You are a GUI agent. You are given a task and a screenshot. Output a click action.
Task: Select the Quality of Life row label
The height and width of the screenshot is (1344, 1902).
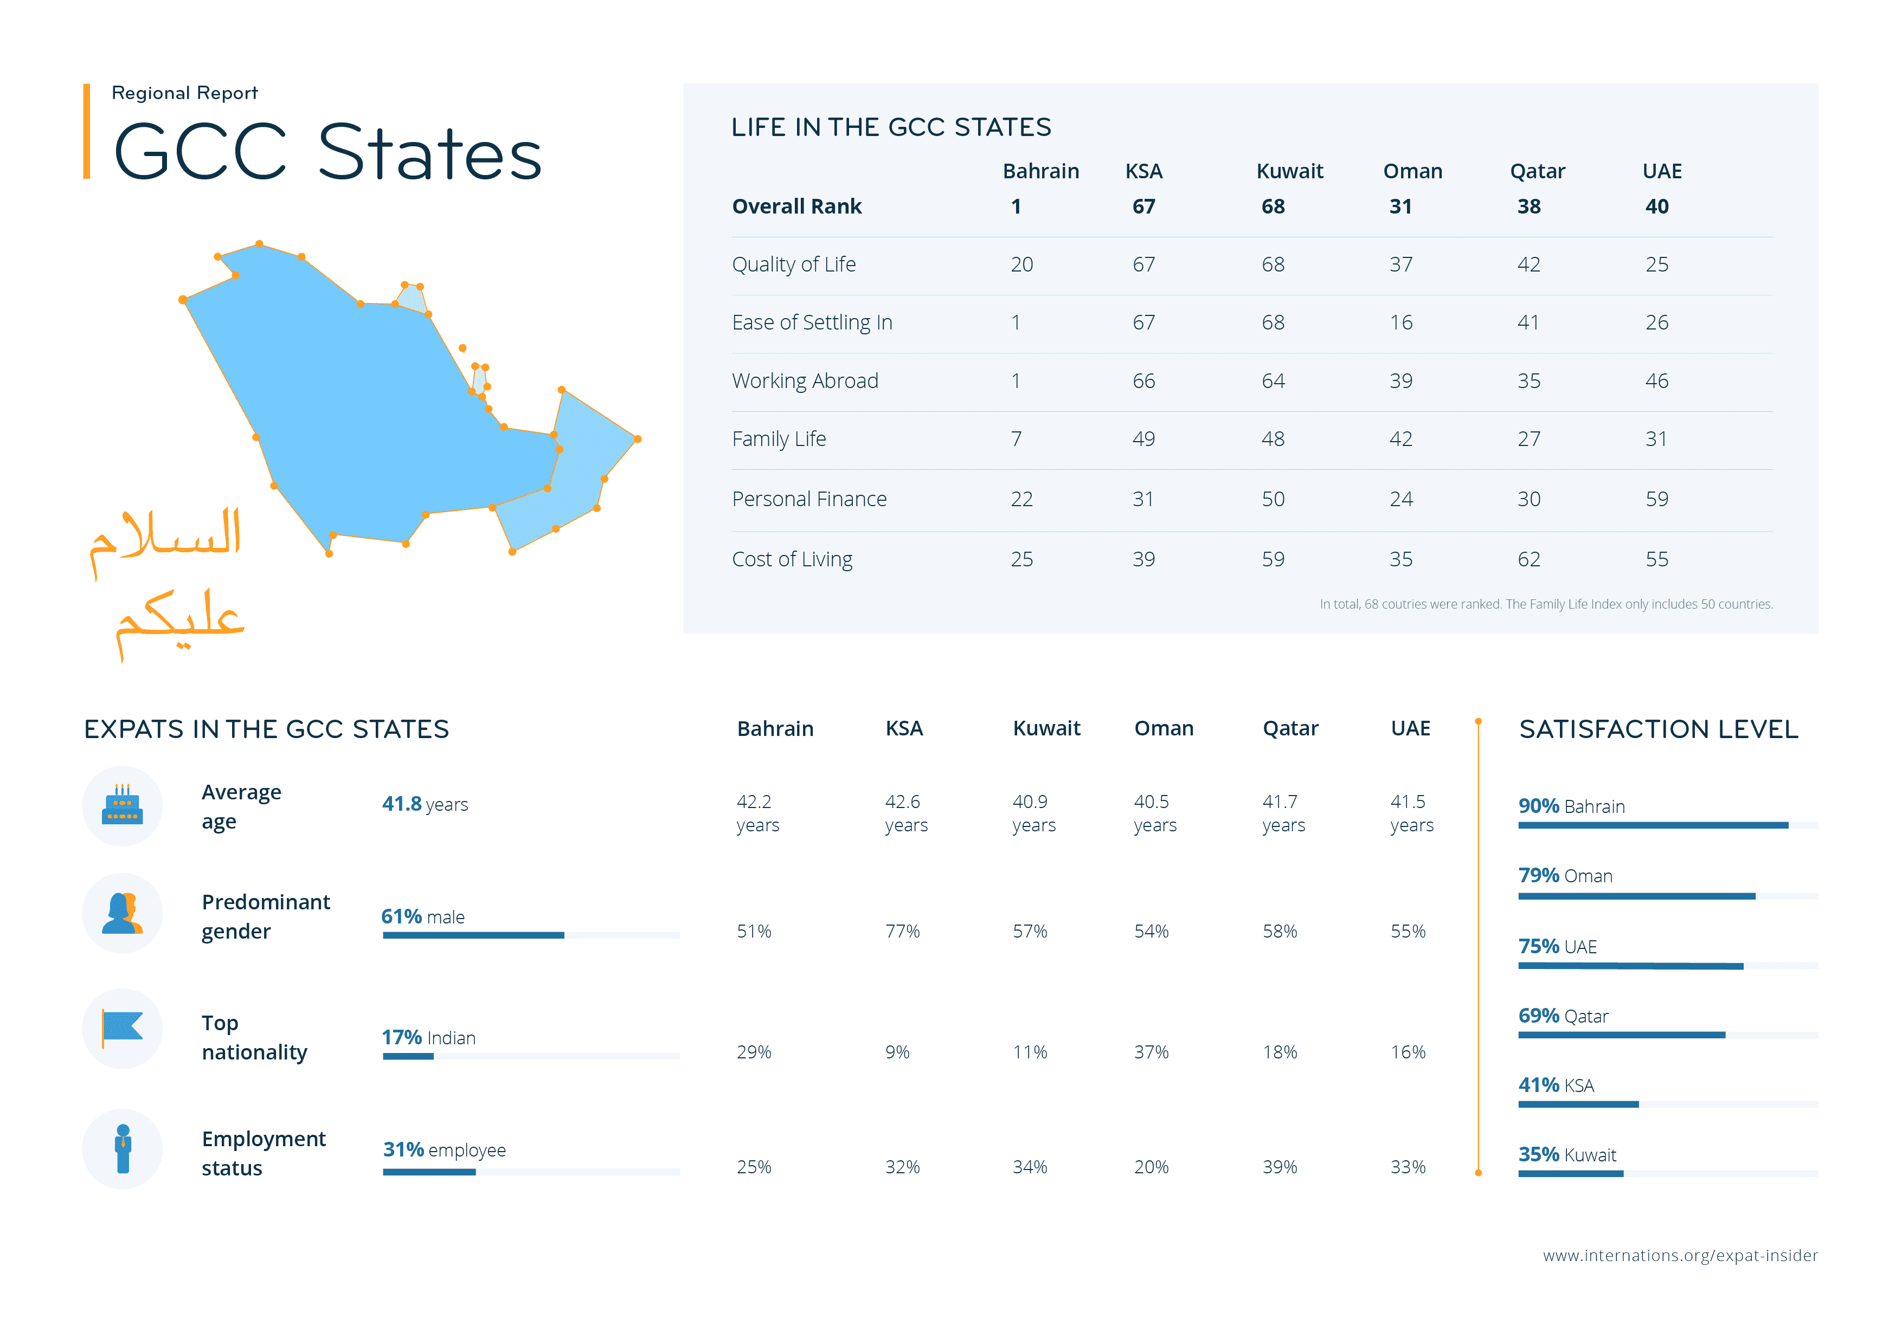(x=794, y=264)
